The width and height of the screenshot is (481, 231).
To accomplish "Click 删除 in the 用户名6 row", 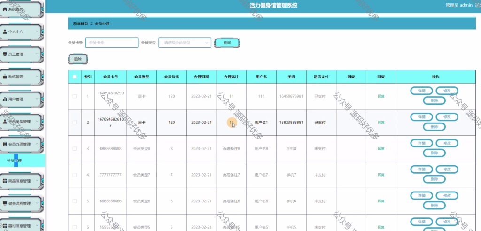I will click(434, 205).
